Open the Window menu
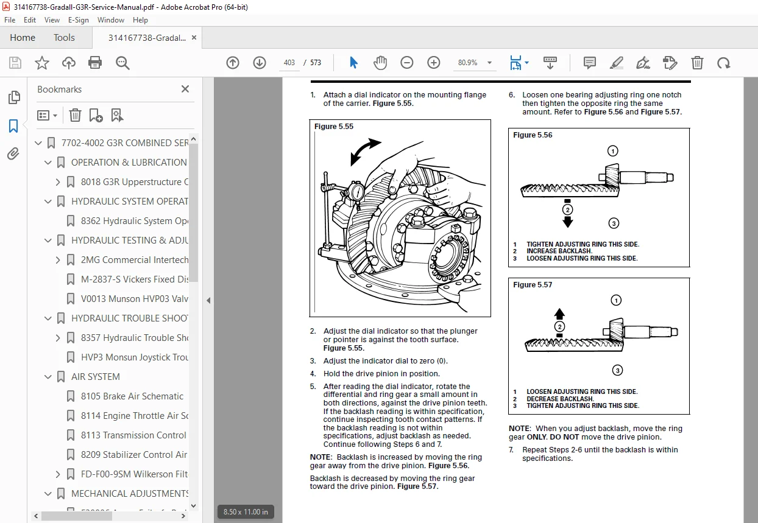The width and height of the screenshot is (758, 523). coord(111,20)
